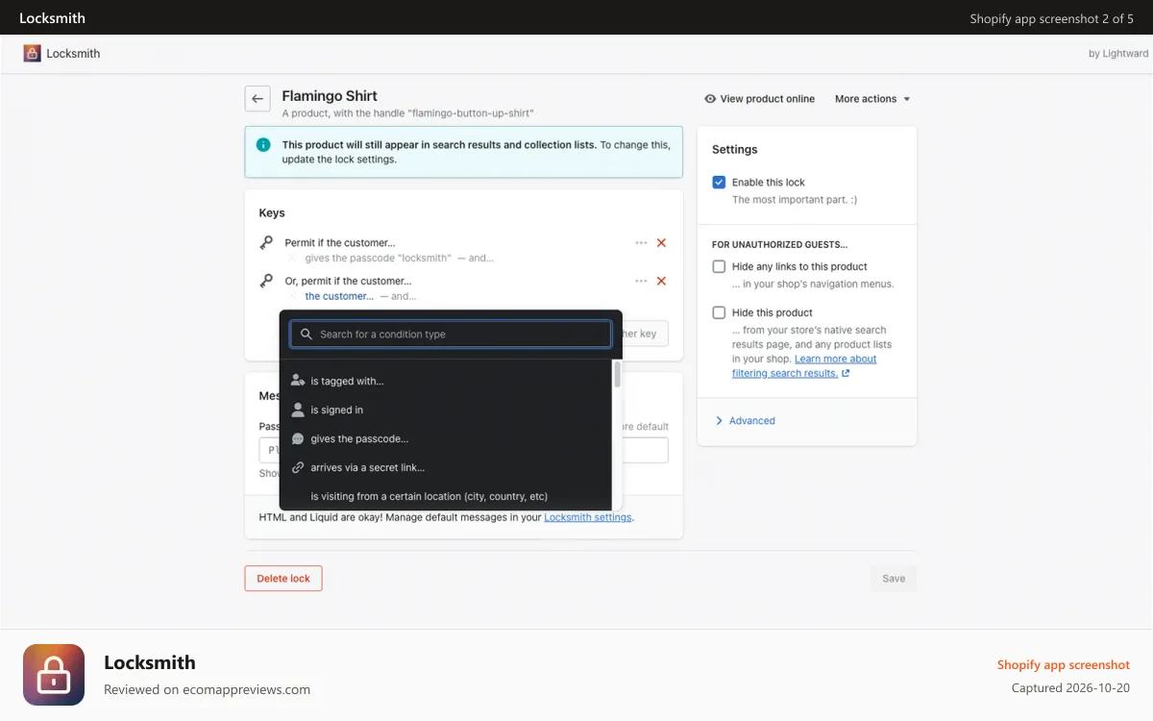Screen dimensions: 1153x721
Task: Click 'Permit if the customer...' key text
Action: (x=340, y=243)
